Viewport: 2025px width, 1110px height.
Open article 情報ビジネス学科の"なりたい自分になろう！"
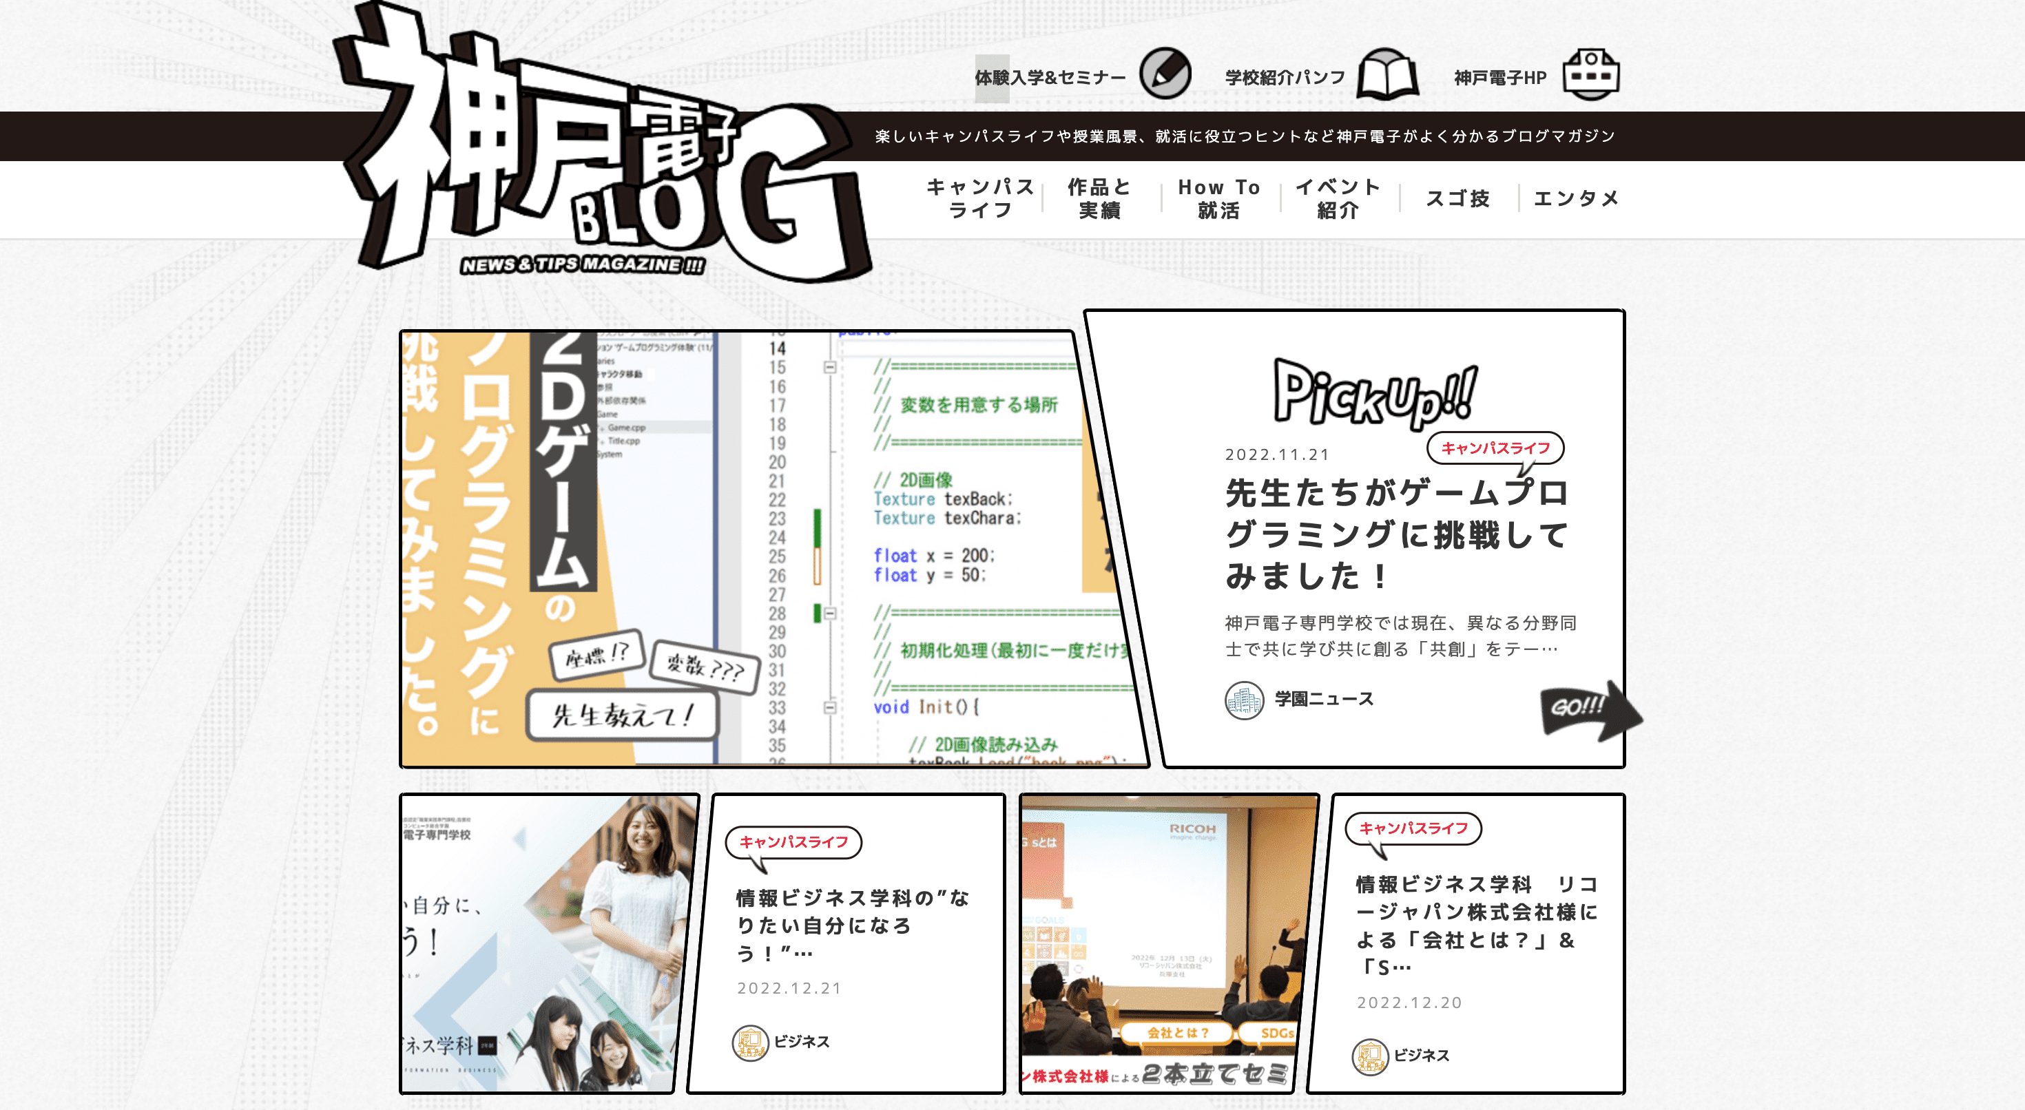[x=852, y=925]
